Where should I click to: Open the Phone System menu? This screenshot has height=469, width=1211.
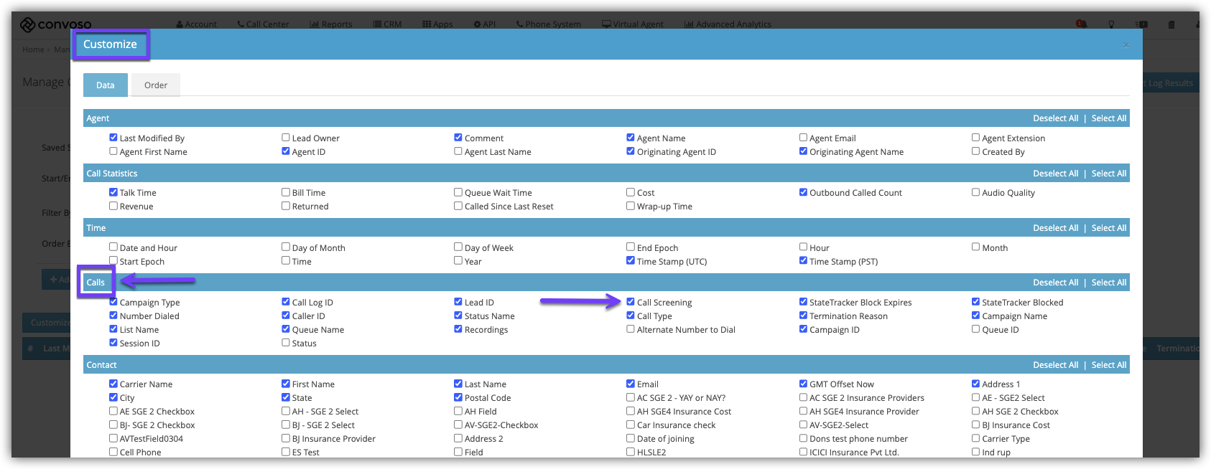click(548, 24)
